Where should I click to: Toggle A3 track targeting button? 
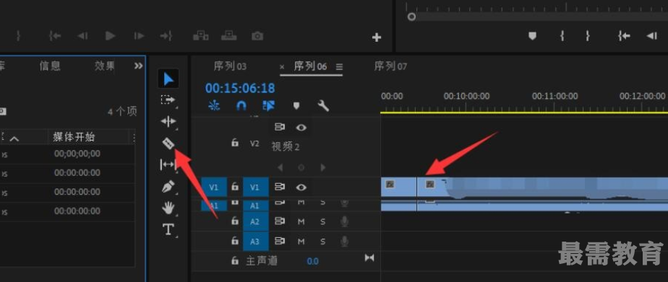tap(254, 241)
